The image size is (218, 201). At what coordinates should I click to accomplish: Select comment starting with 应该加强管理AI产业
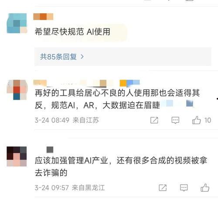click(x=121, y=166)
